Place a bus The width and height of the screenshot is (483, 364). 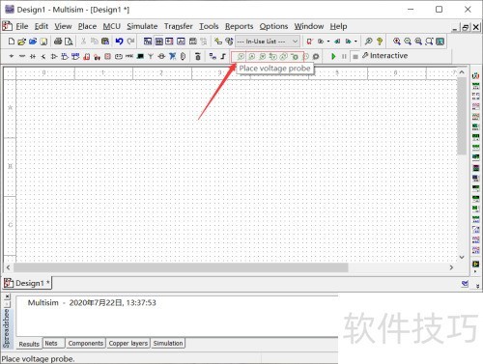pos(223,56)
